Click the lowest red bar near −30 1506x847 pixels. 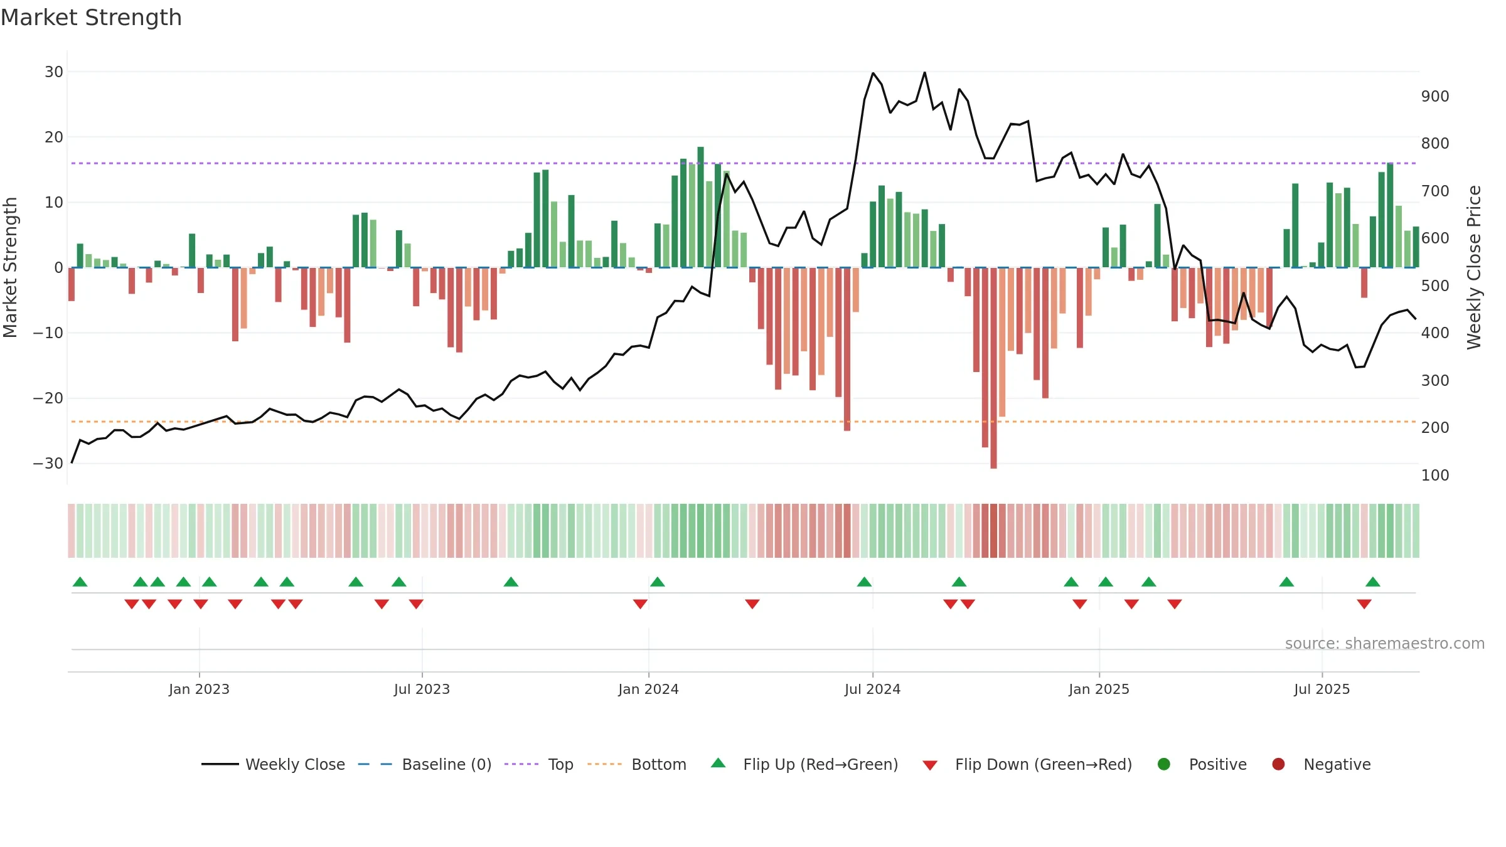[x=994, y=368]
